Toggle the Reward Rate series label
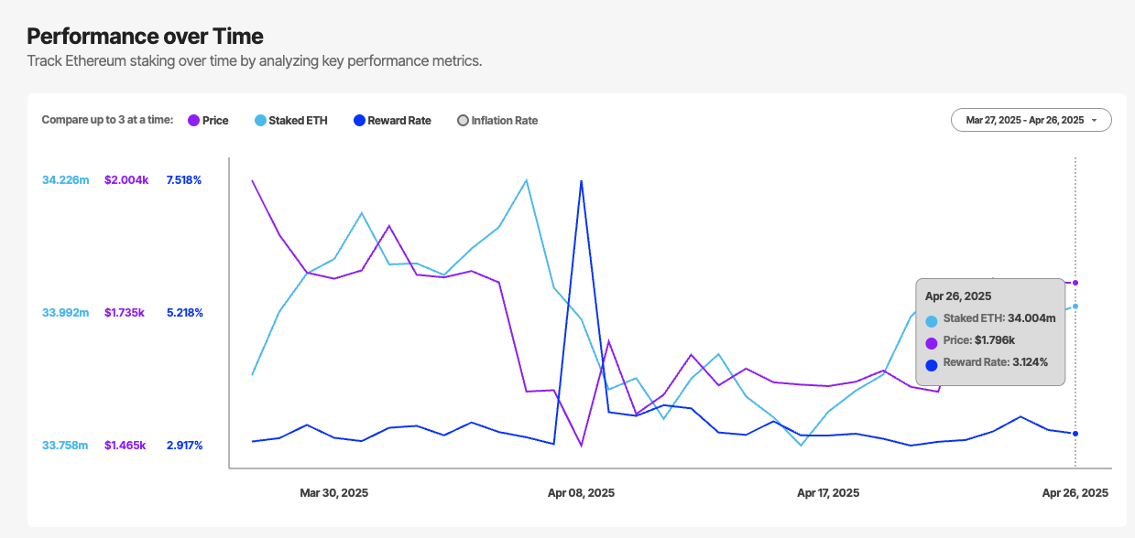Image resolution: width=1135 pixels, height=538 pixels. (399, 121)
